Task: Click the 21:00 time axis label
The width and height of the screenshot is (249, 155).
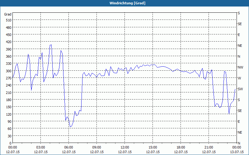Action: pyautogui.click(x=209, y=148)
